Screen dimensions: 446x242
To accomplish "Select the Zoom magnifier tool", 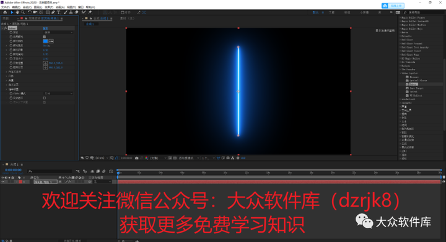I will tap(23, 12).
